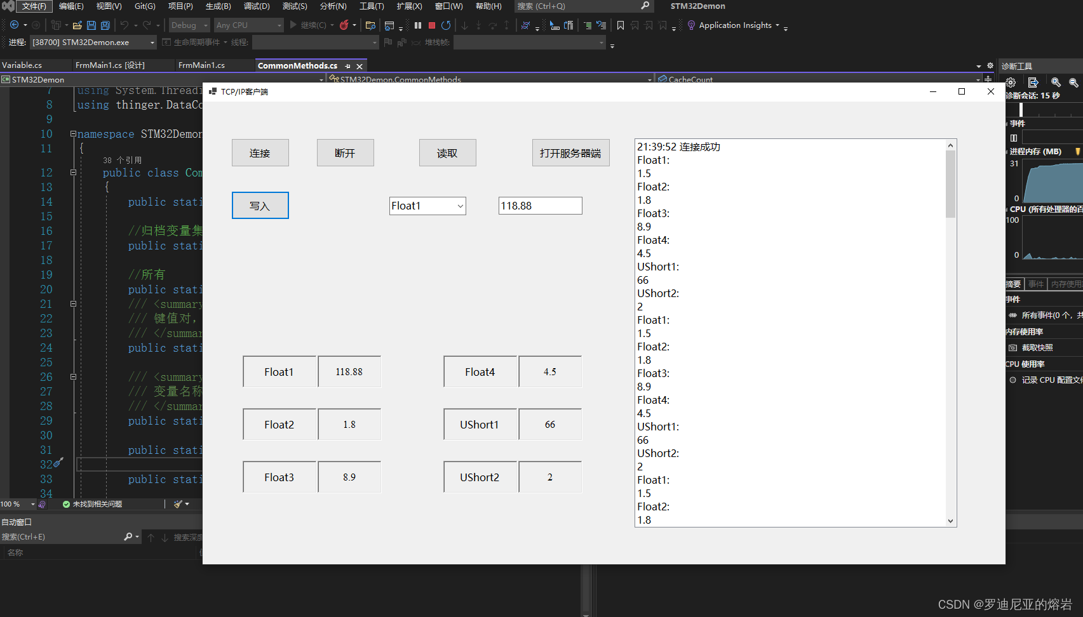Viewport: 1083px width, 617px height.
Task: Open the process STM32Demon.exe dropdown
Action: pos(93,43)
